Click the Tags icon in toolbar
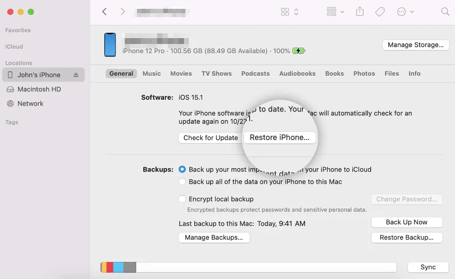The width and height of the screenshot is (455, 279). point(380,12)
